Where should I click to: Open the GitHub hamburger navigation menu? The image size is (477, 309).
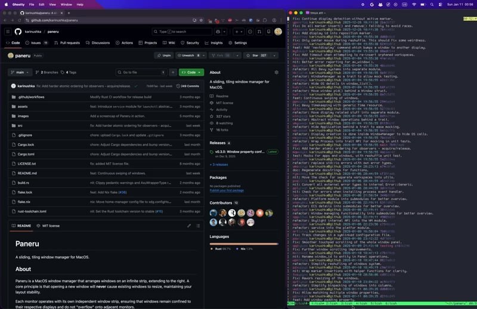coord(8,32)
